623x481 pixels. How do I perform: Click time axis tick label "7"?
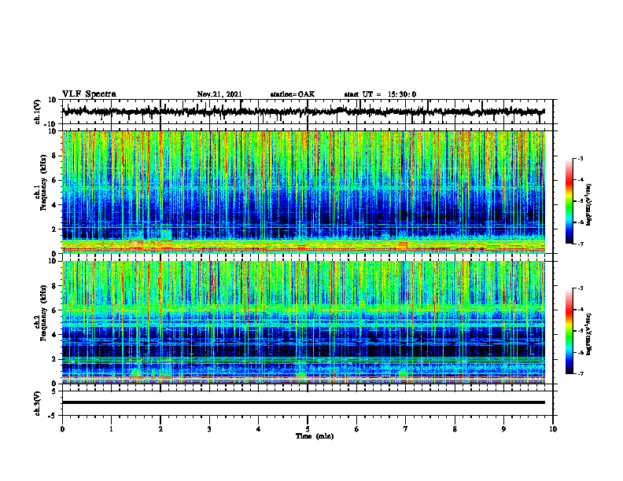406,429
